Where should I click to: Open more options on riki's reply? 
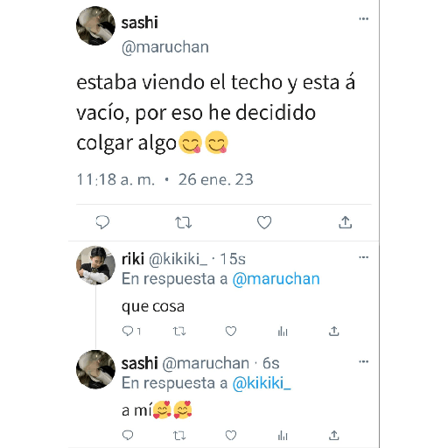click(363, 257)
